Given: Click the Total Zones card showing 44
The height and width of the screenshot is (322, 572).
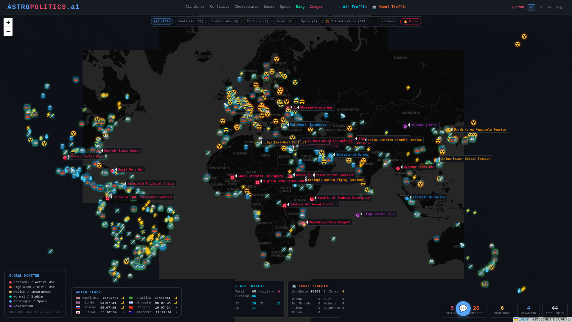Looking at the screenshot, I should click(555, 310).
